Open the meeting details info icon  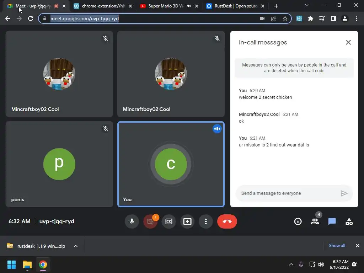(x=298, y=221)
